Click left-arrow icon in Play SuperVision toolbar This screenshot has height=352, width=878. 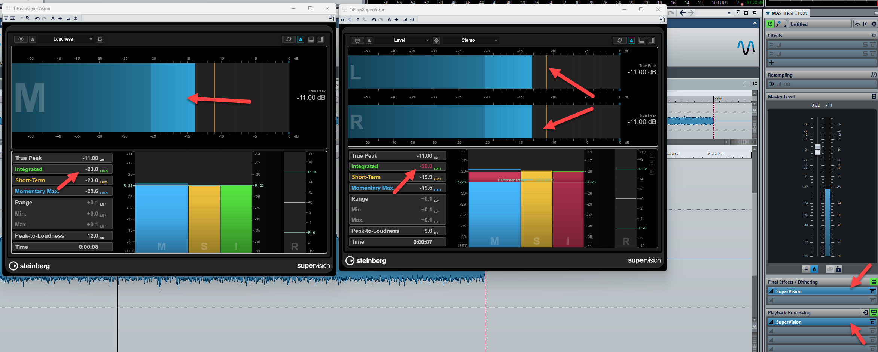click(396, 19)
